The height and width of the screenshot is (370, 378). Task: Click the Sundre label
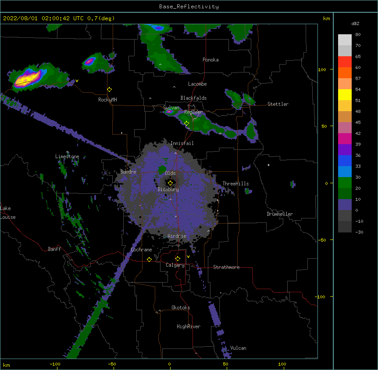point(128,172)
